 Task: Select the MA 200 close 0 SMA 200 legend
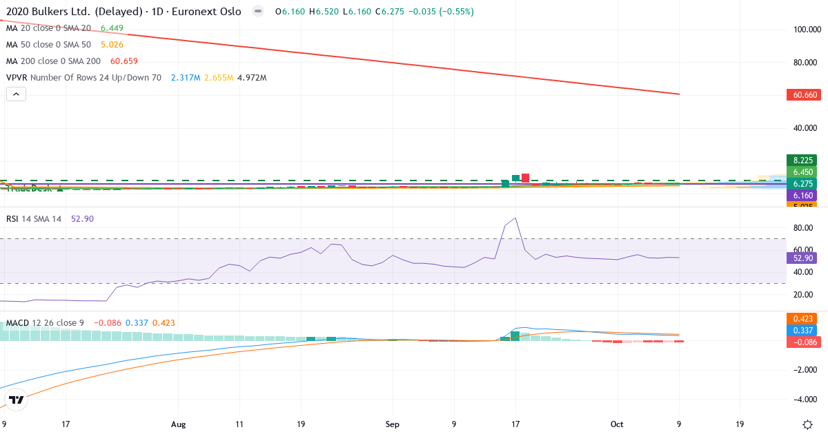pos(53,61)
